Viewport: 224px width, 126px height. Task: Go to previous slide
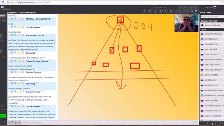point(155,11)
